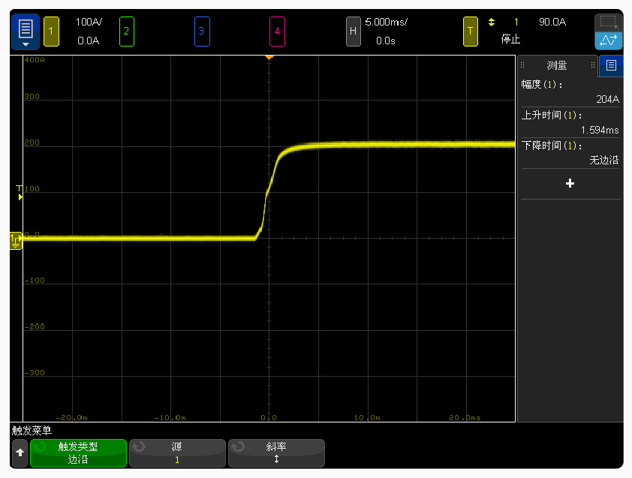Screen dimensions: 632x478
Task: Open horizontal settings via H button
Action: coord(353,32)
